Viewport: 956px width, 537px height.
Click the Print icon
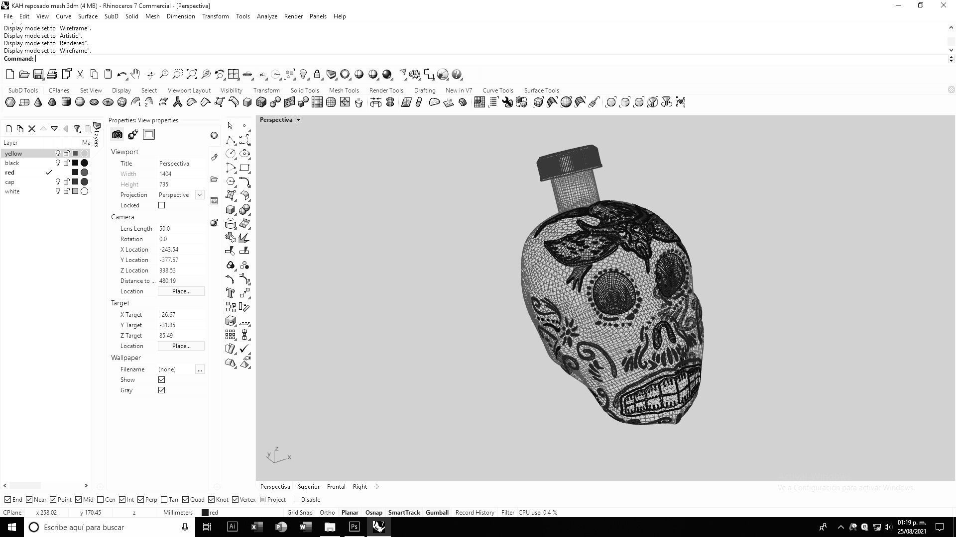coord(52,75)
